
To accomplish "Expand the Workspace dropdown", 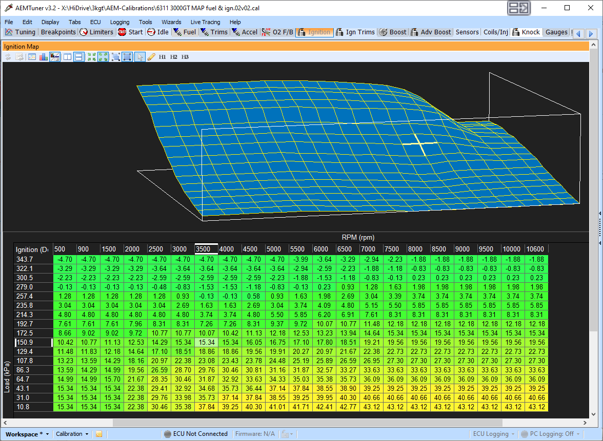I will (27, 434).
